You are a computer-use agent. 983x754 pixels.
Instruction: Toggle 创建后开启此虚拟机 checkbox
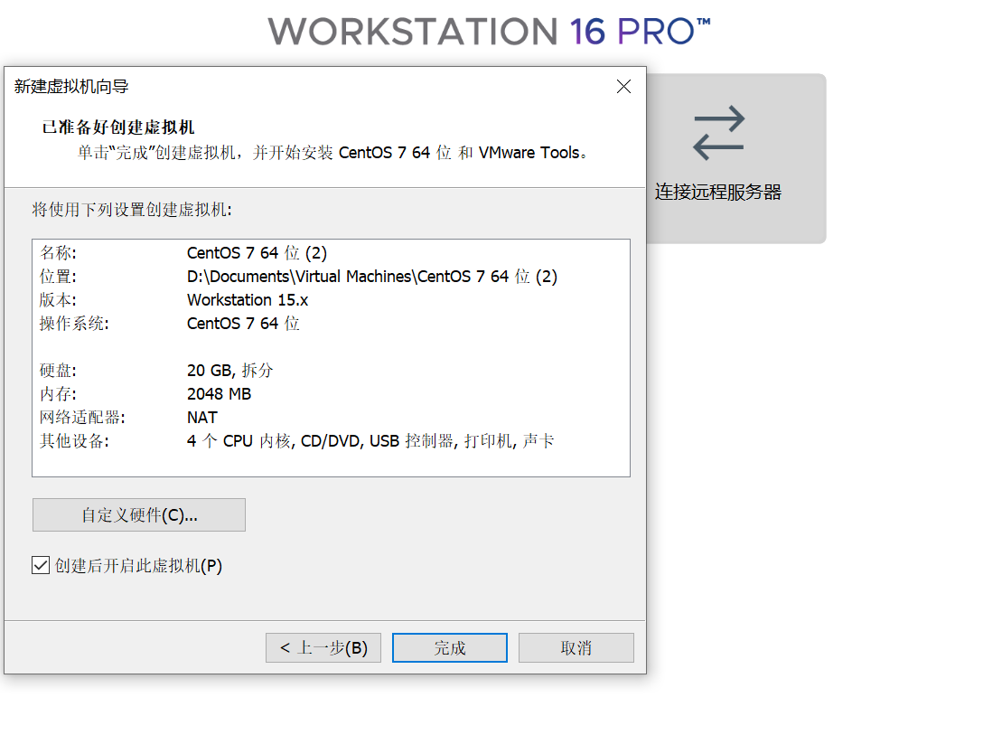(x=41, y=565)
